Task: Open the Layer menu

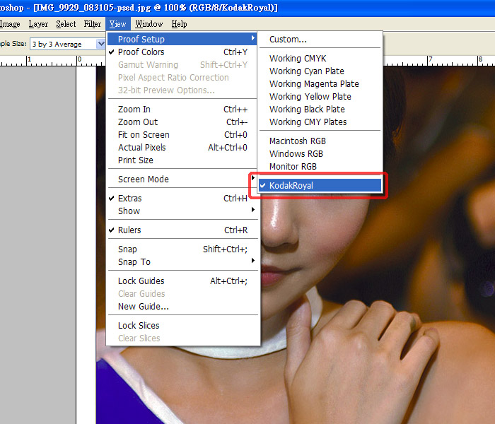Action: pos(38,24)
